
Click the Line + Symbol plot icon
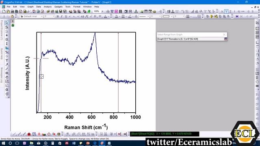[x=24, y=134]
